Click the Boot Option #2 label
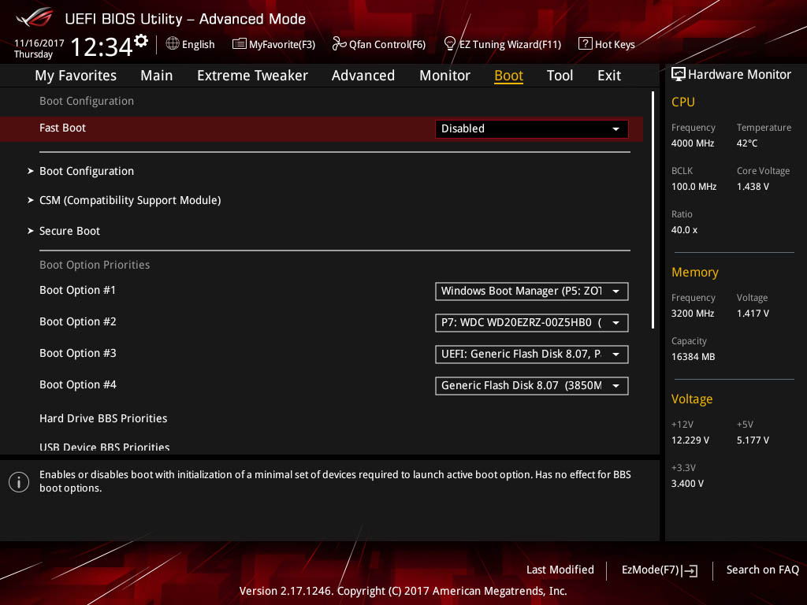 coord(78,321)
